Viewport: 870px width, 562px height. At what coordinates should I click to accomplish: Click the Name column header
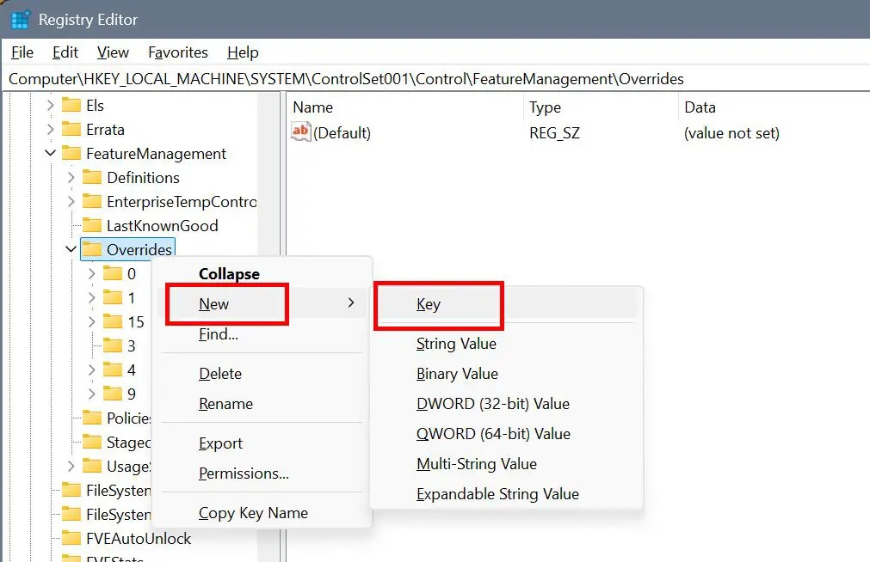(x=405, y=107)
